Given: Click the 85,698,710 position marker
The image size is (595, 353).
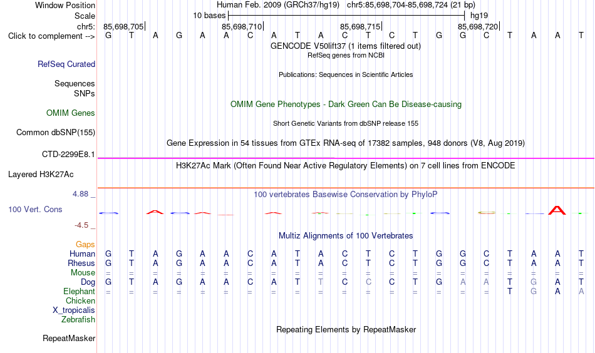Looking at the screenshot, I should tap(243, 26).
